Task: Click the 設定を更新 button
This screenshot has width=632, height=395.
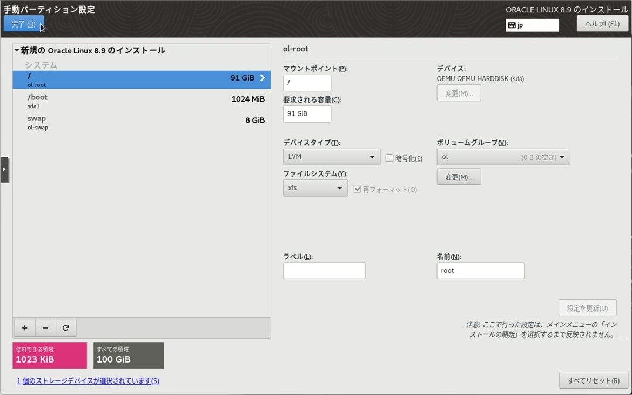Action: (587, 309)
